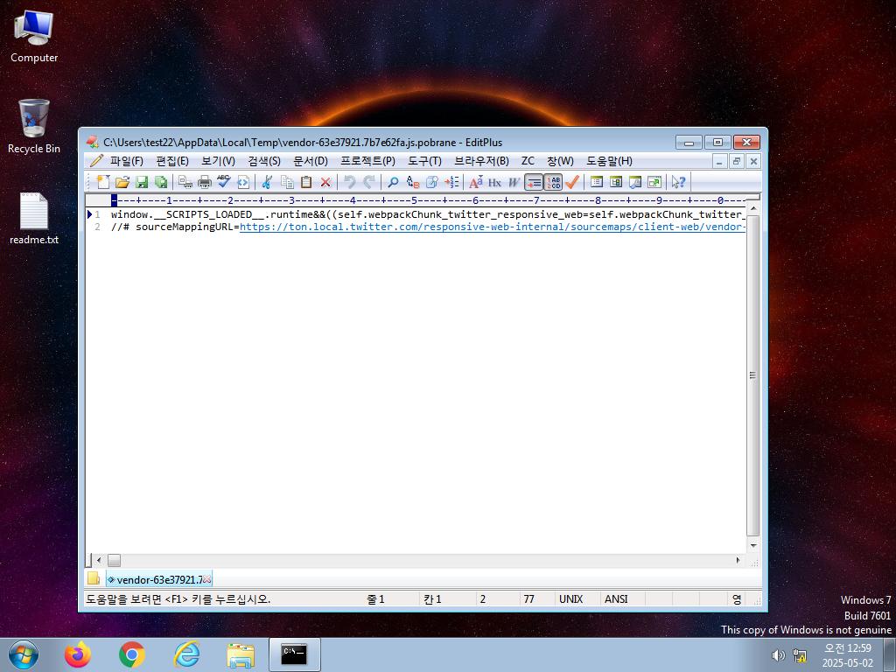Click vertical scrollbar down arrow
The height and width of the screenshot is (672, 896).
click(753, 546)
